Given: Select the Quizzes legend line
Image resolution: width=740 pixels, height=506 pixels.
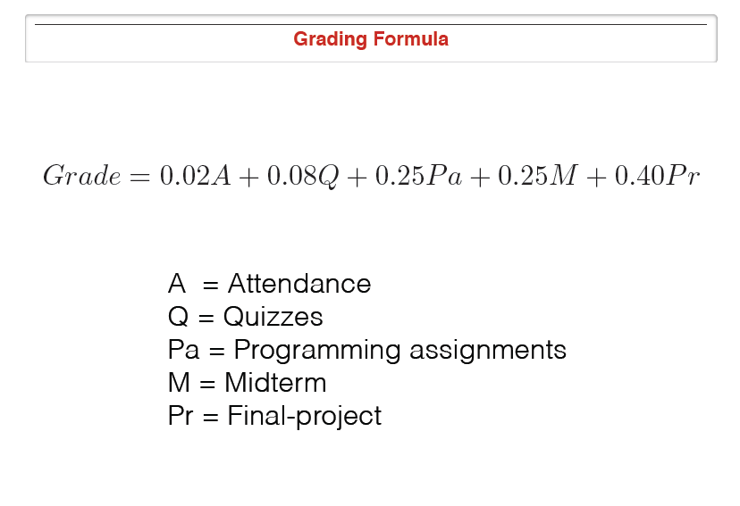Looking at the screenshot, I should click(246, 316).
